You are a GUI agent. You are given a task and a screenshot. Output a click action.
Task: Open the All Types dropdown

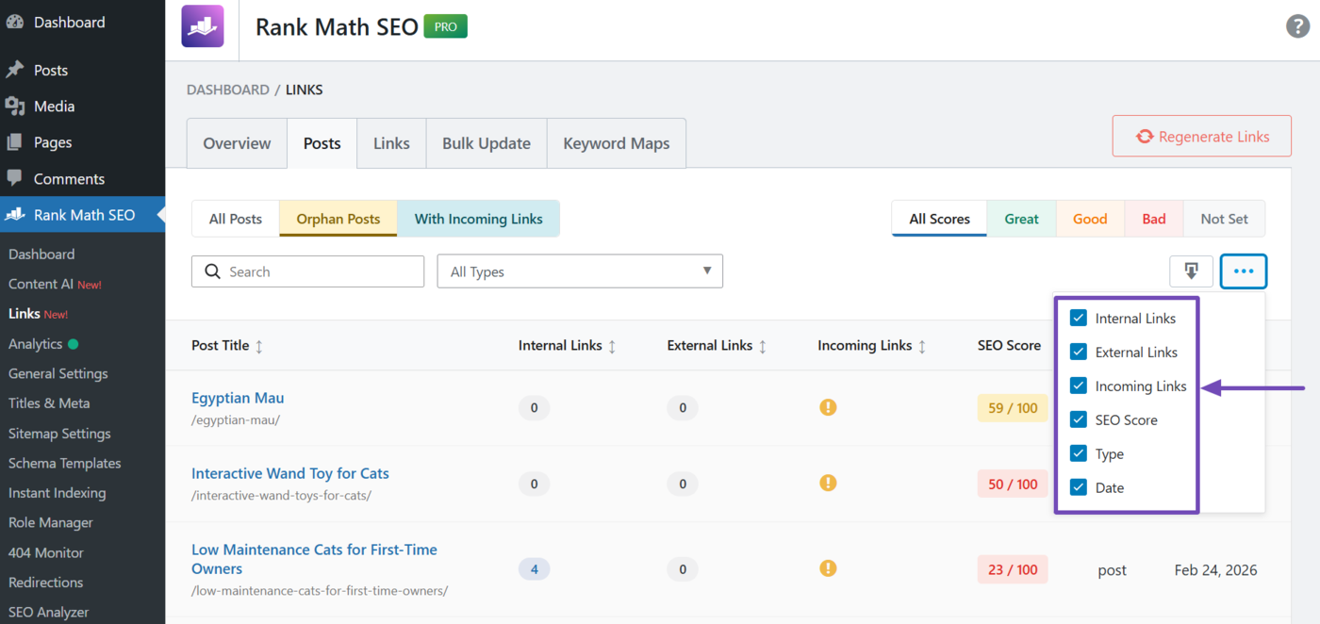580,271
